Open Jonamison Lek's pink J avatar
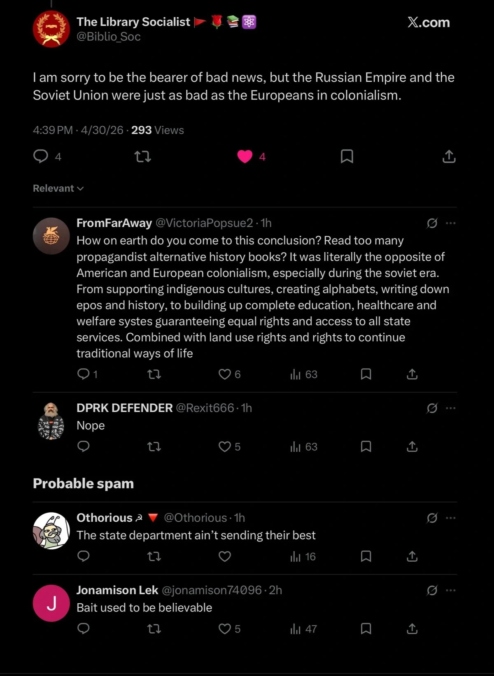 [51, 603]
